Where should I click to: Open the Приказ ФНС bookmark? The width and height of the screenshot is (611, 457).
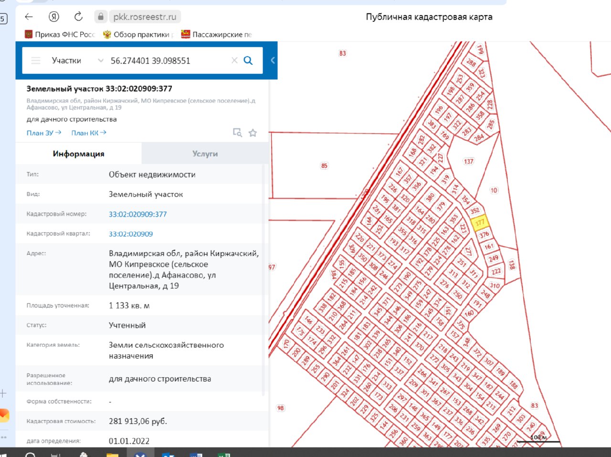click(60, 34)
